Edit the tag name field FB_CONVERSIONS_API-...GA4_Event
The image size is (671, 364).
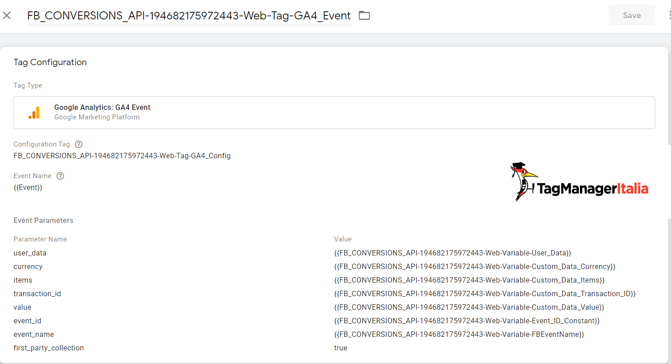click(189, 15)
